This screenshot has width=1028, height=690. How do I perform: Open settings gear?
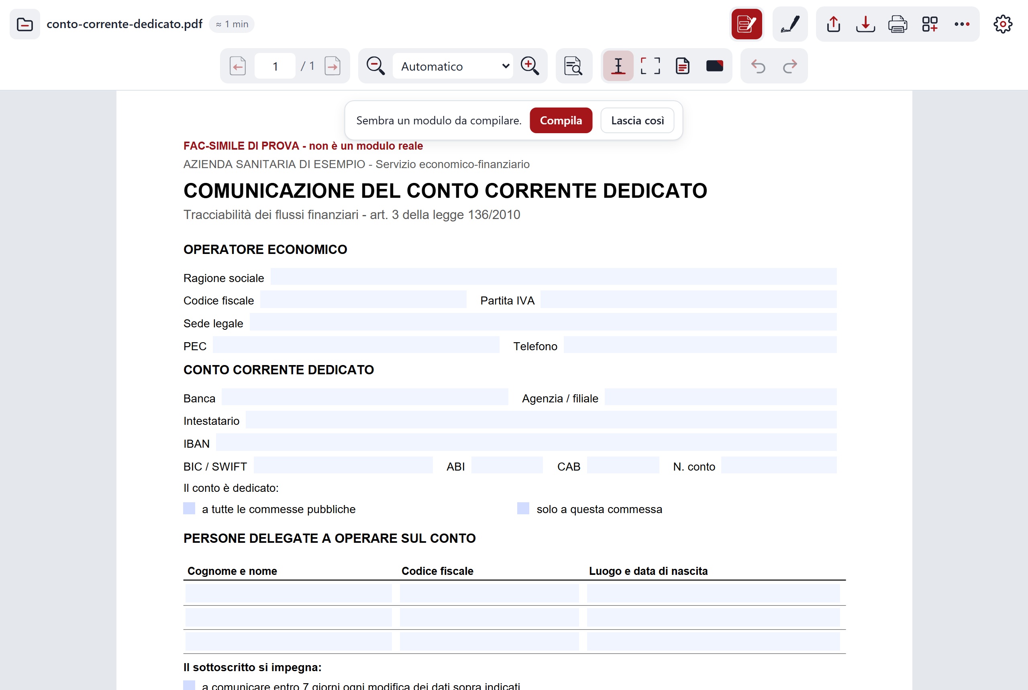tap(1003, 24)
